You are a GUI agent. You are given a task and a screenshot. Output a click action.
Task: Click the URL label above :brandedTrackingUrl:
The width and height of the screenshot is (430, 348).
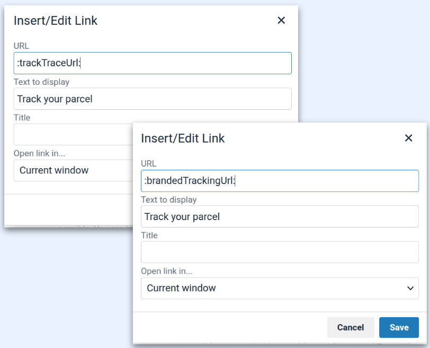point(149,164)
